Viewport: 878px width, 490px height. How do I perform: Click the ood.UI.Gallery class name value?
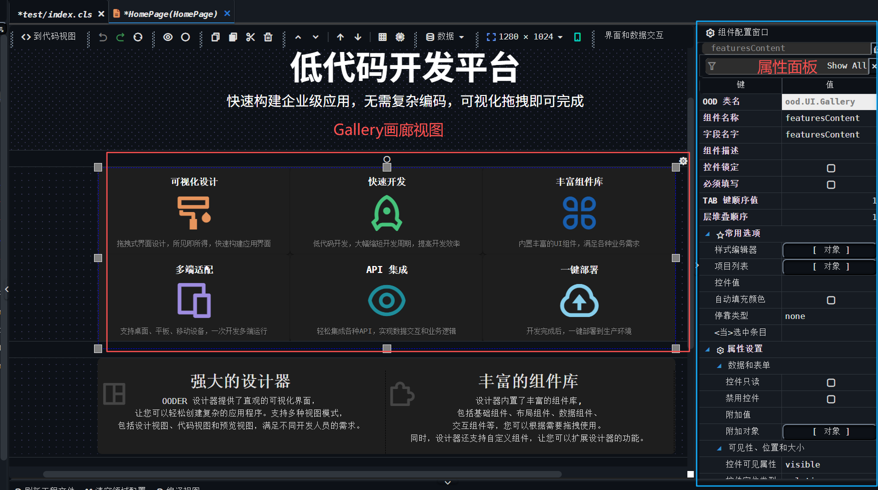click(x=829, y=101)
